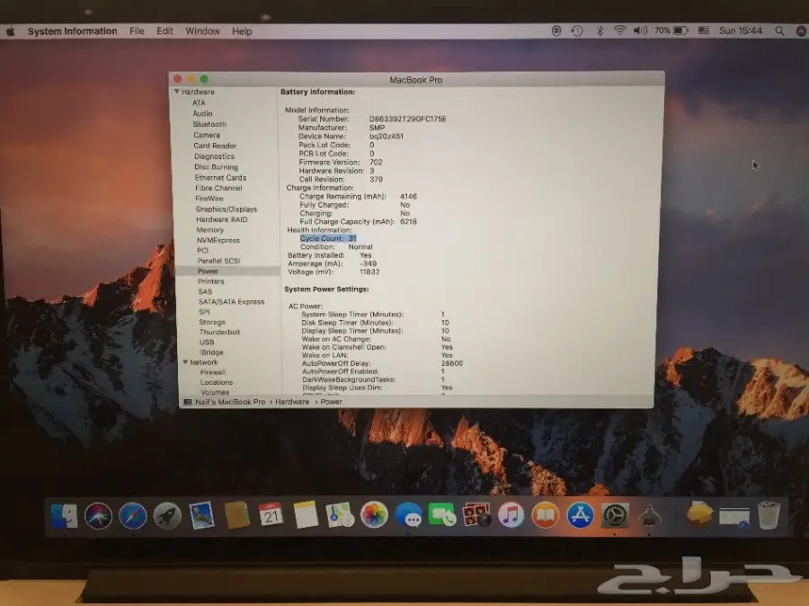Open the Window menu
Image resolution: width=809 pixels, height=606 pixels.
click(202, 31)
